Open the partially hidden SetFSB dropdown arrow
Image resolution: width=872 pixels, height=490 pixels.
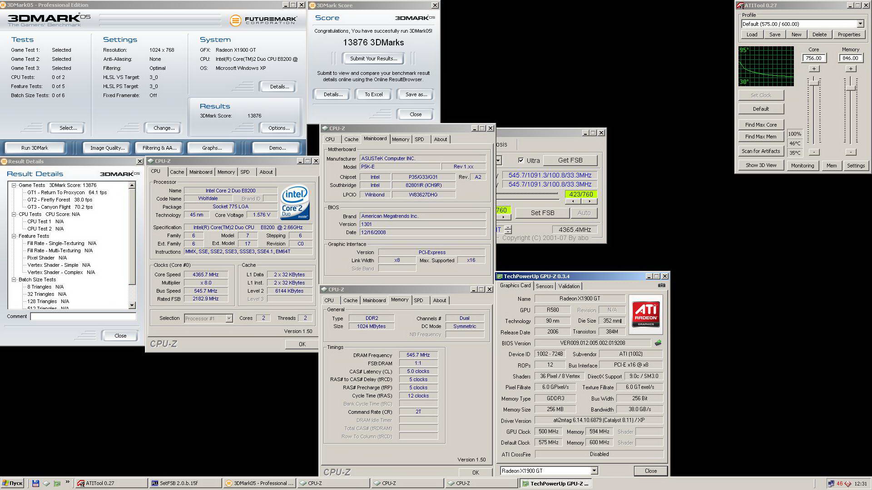498,161
